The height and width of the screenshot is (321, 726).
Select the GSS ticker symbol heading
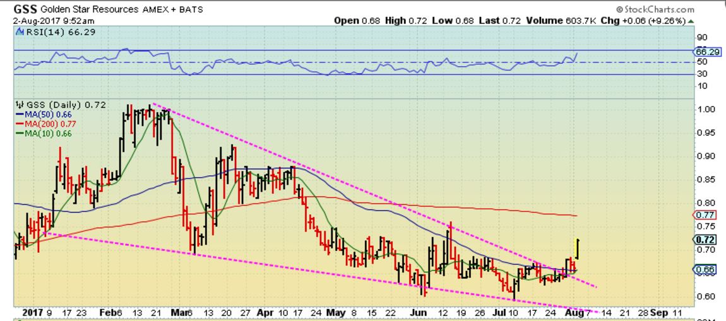26,9
